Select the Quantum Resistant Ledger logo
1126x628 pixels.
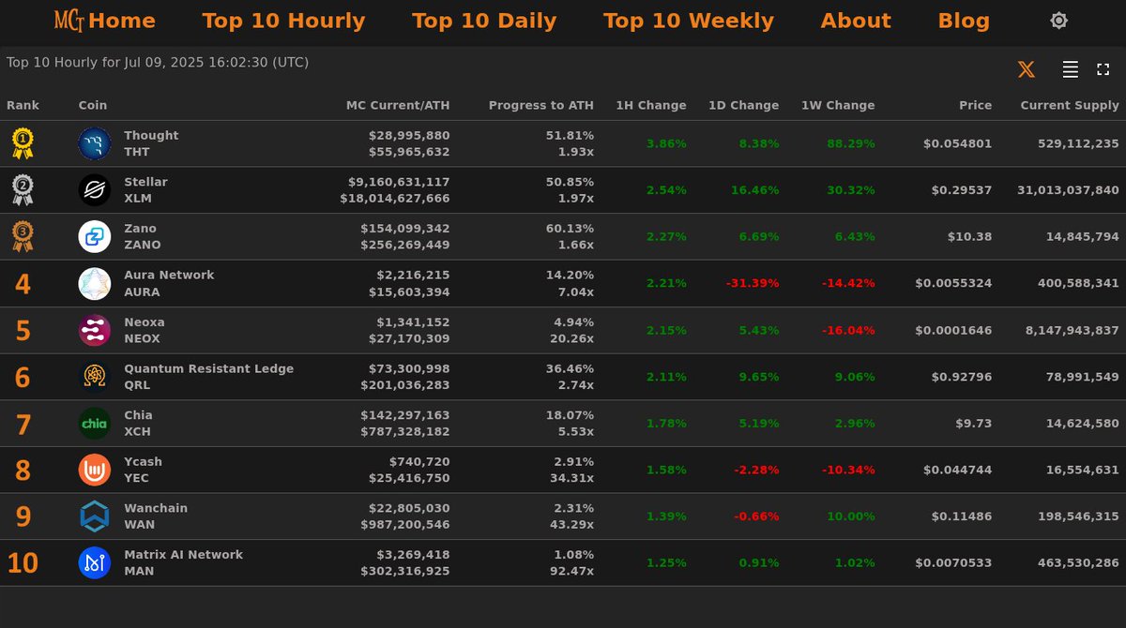point(94,377)
